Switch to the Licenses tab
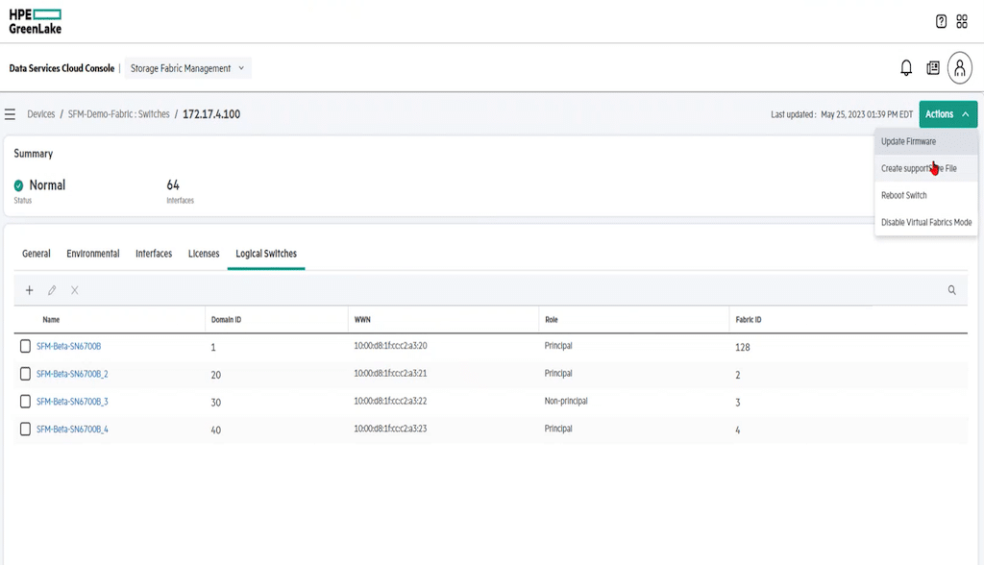984x565 pixels. pos(204,254)
